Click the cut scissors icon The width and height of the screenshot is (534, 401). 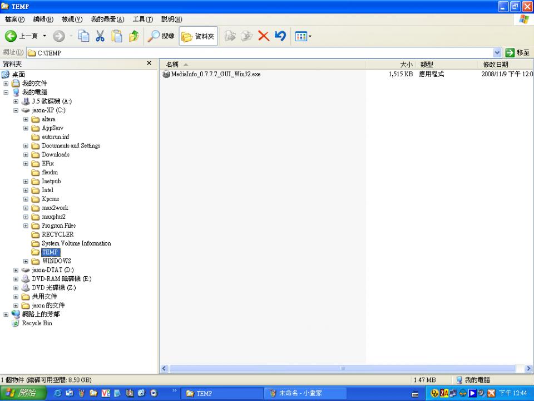coord(100,36)
